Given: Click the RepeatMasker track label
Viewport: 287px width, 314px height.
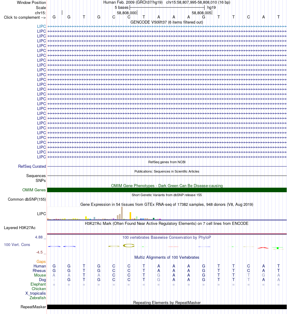Looking at the screenshot, I should tap(33, 307).
